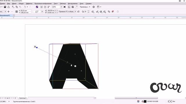Select the Страница 1 page tab

[23, 98]
